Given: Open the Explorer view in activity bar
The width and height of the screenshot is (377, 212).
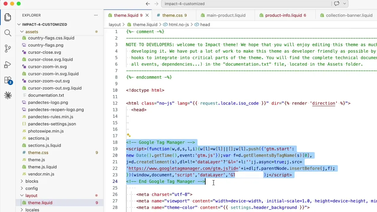Looking at the screenshot, I should point(8,17).
